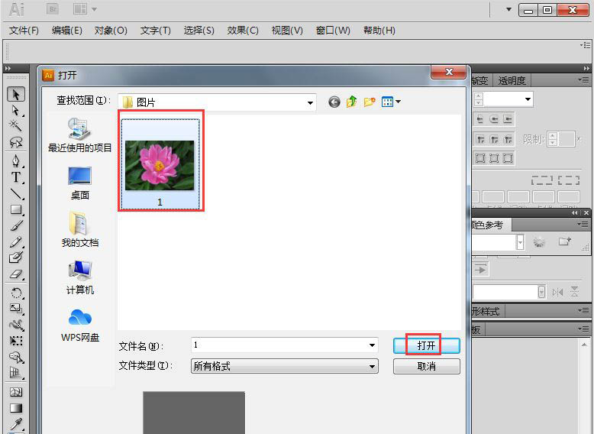This screenshot has width=594, height=434.
Task: Open the 窗口(W) menu
Action: (333, 31)
